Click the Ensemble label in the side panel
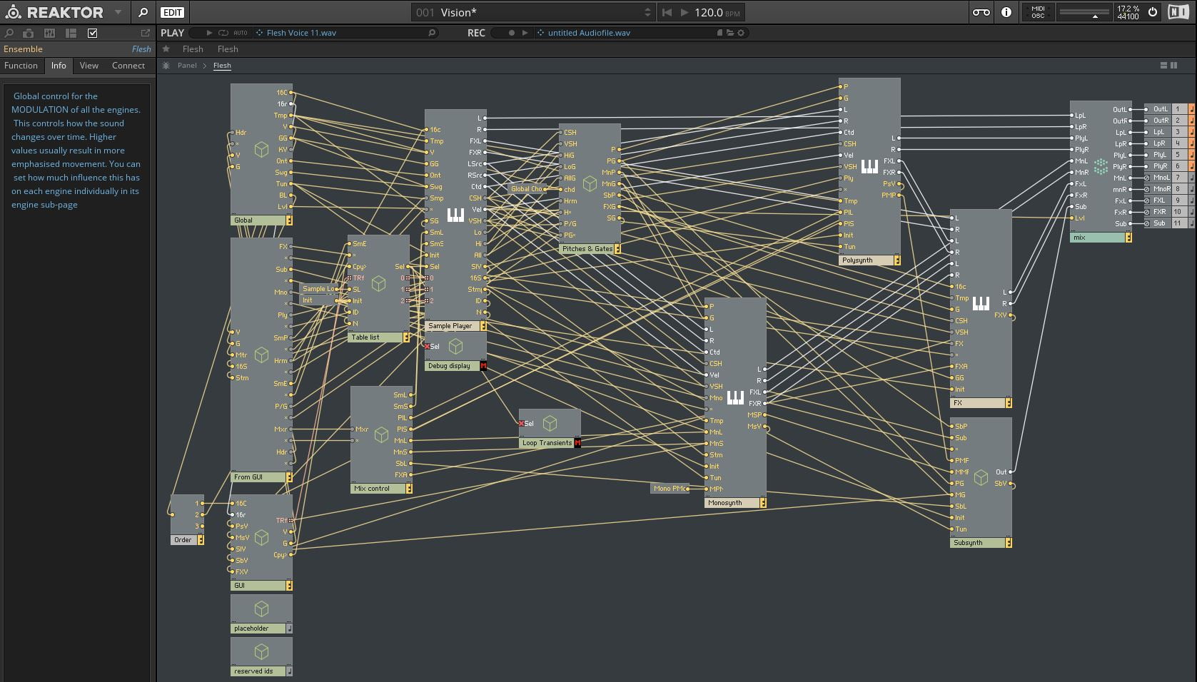 point(23,49)
